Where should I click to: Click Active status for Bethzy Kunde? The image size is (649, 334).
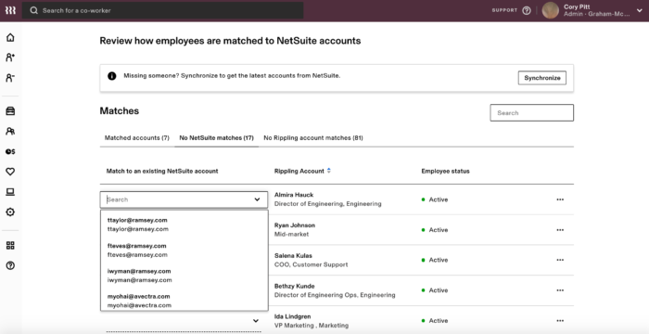click(435, 290)
